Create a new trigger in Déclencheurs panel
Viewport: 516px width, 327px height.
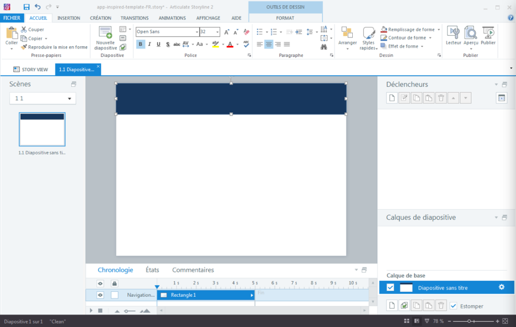[x=392, y=97]
